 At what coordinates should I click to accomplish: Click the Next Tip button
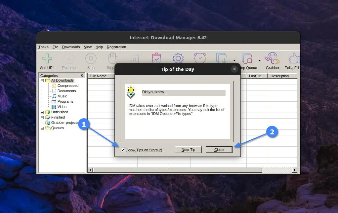click(188, 150)
